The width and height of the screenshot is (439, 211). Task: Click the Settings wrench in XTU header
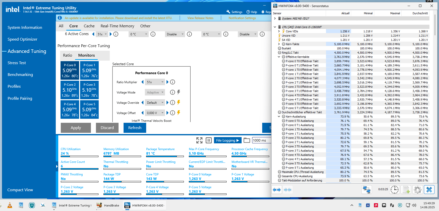pos(234,12)
